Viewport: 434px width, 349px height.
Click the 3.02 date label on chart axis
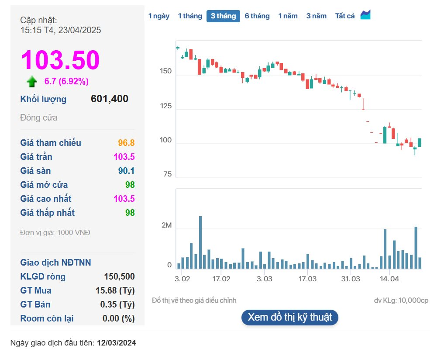click(x=183, y=279)
